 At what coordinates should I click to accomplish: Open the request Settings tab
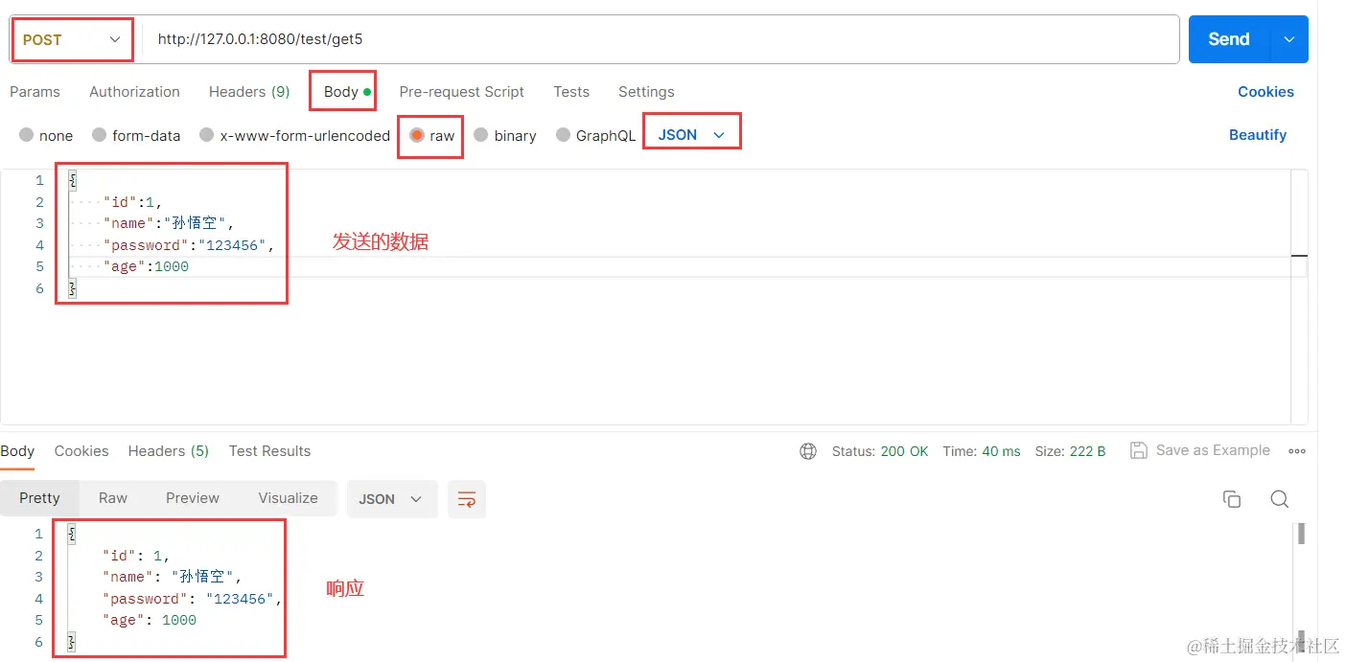(646, 92)
